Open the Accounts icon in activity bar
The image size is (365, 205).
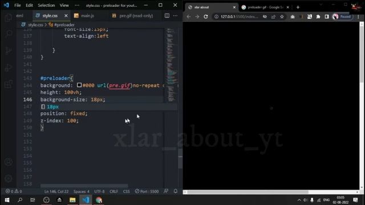(9, 162)
